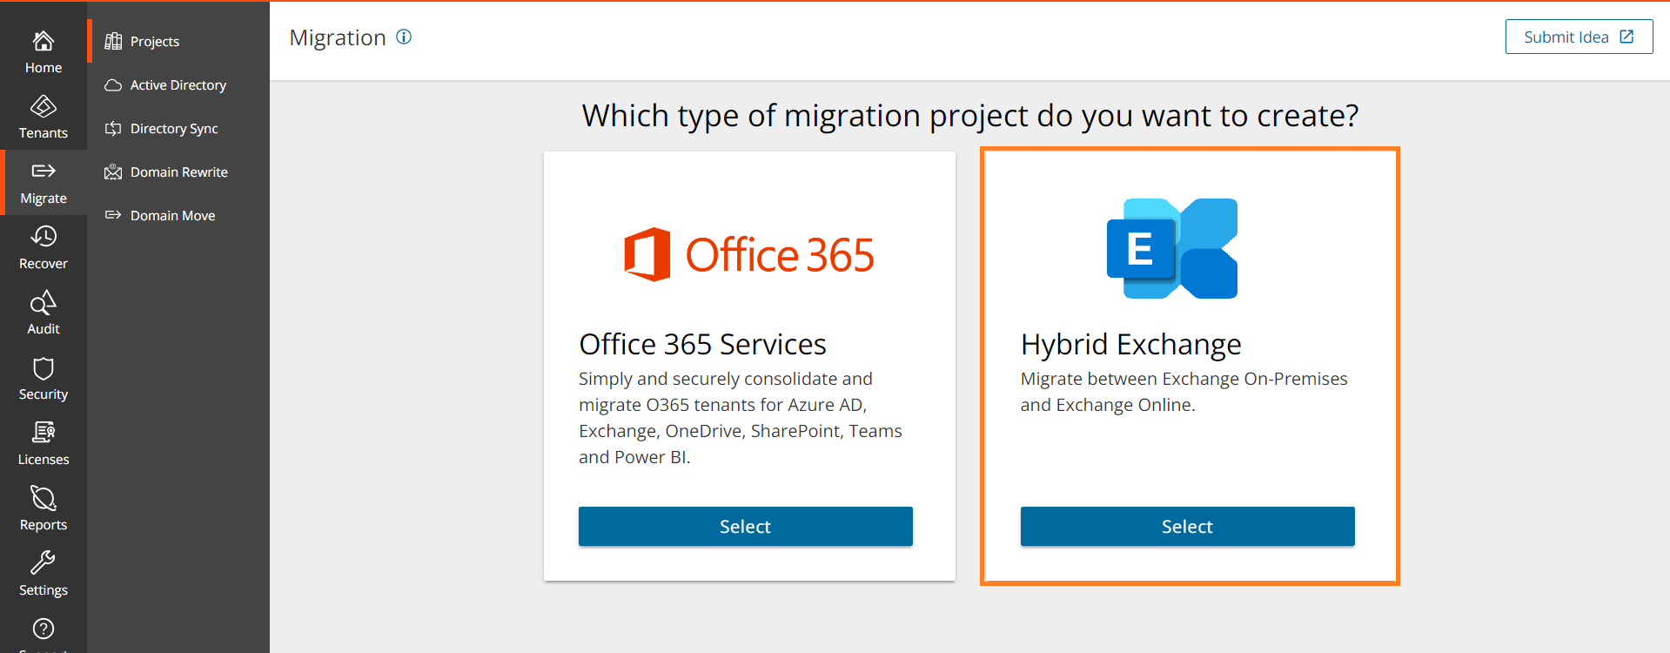
Task: Open Projects in the submenu
Action: (155, 41)
